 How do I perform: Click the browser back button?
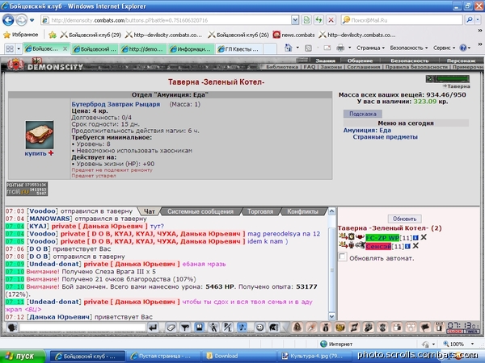coord(8,20)
